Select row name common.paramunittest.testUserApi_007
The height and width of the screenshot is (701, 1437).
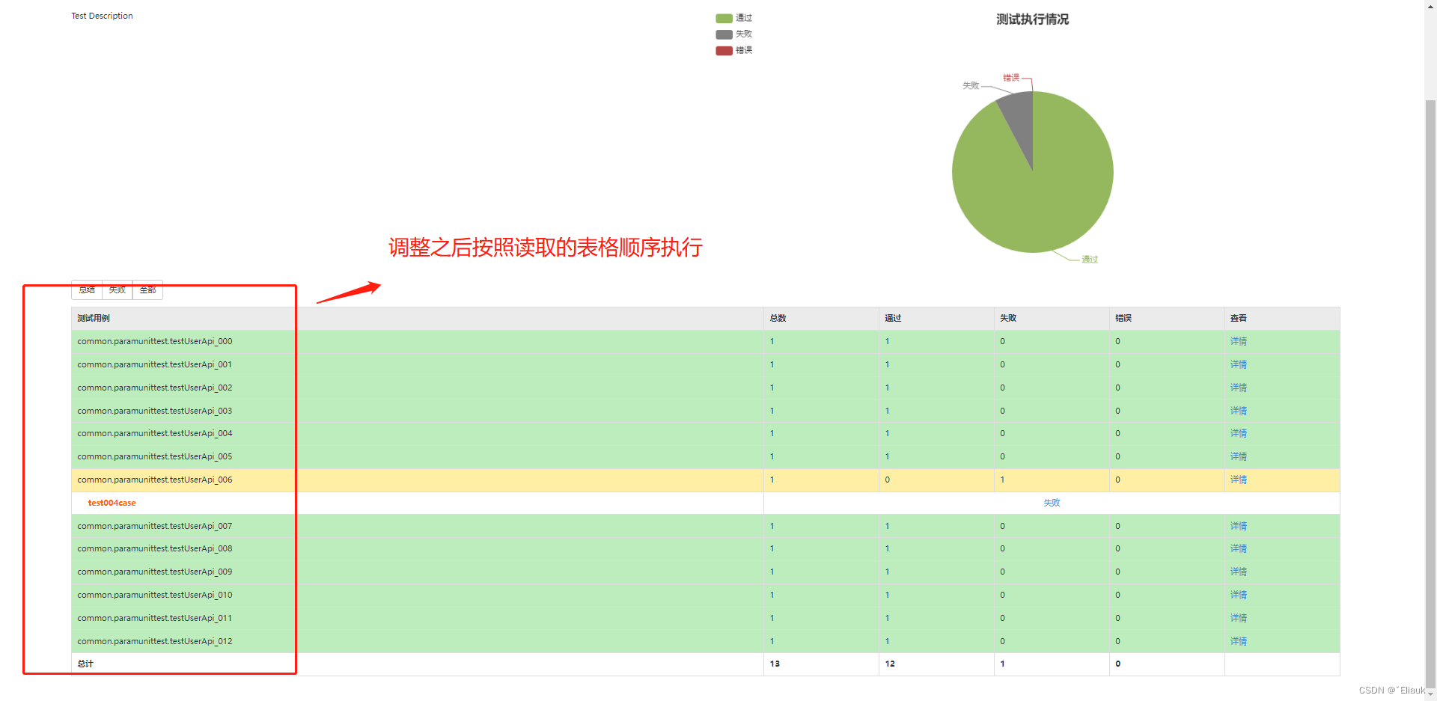[155, 526]
